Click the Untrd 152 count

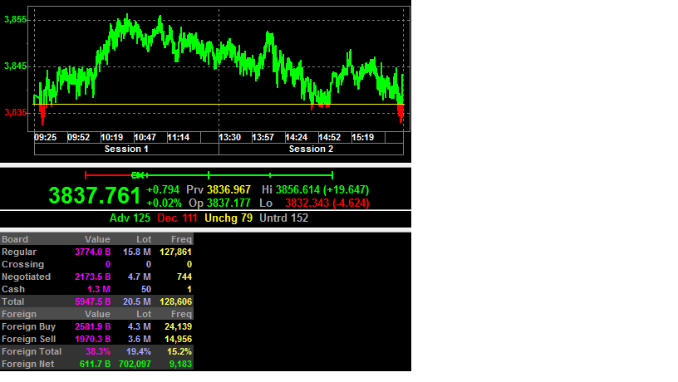coord(283,218)
